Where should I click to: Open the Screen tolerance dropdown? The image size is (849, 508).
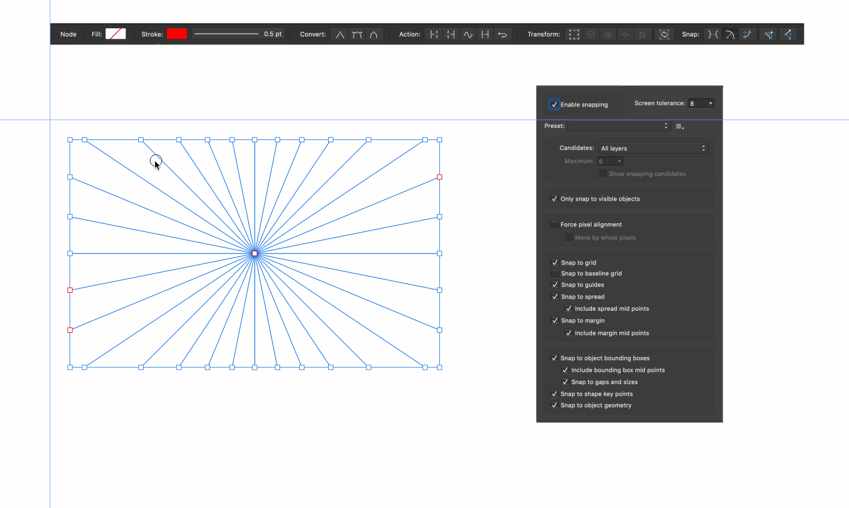coord(701,104)
